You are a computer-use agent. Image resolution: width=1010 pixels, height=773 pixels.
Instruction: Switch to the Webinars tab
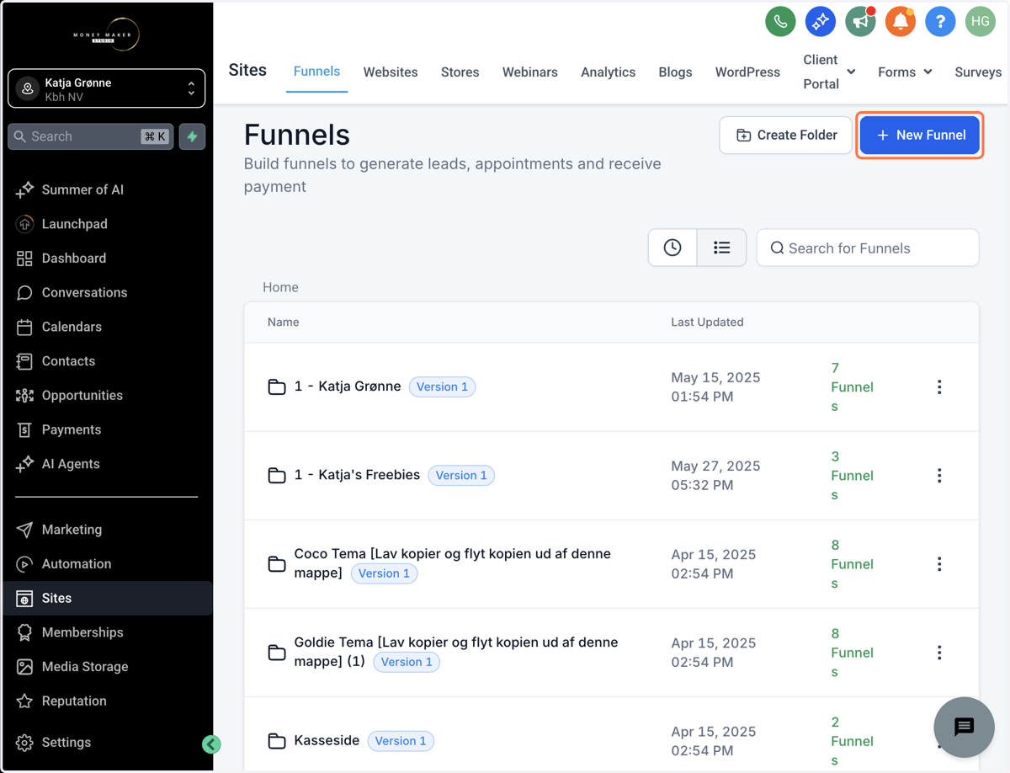(529, 72)
